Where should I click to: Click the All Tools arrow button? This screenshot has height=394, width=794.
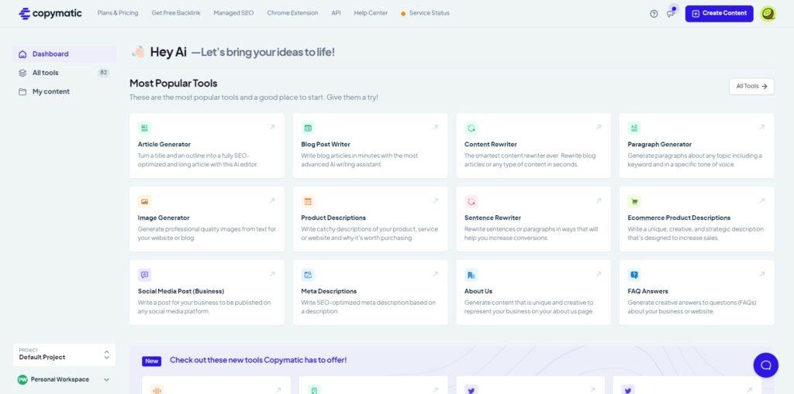click(751, 87)
